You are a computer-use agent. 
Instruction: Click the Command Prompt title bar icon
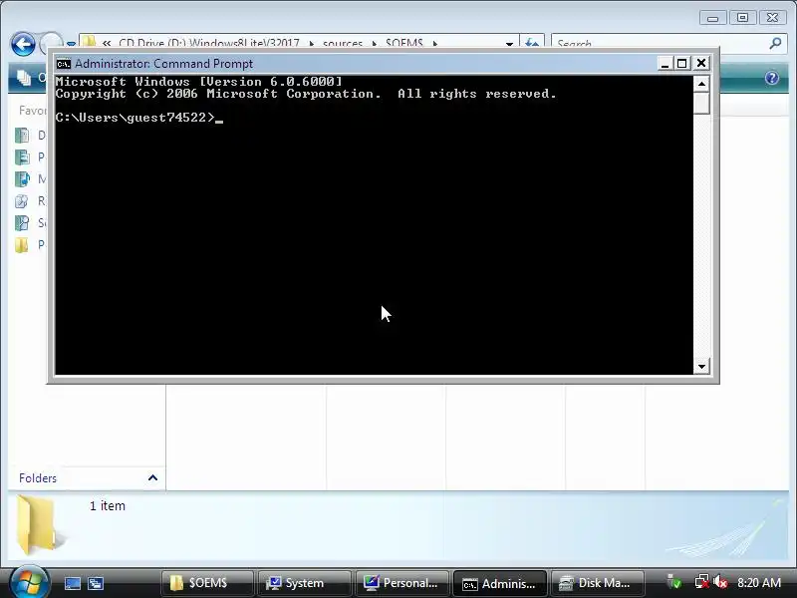coord(64,64)
